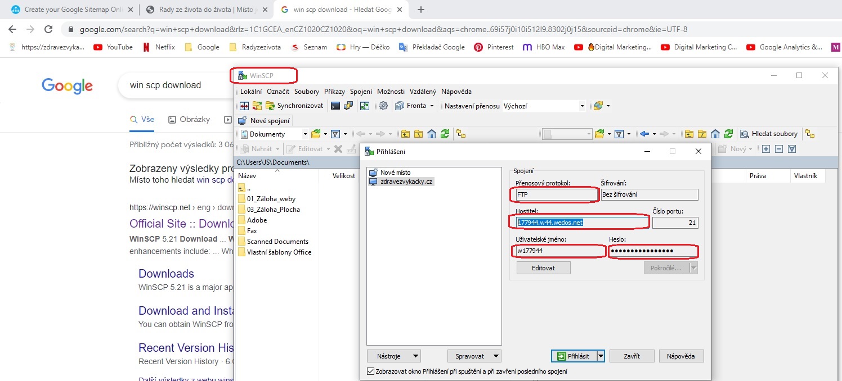842x381 pixels.
Task: Open the Nápověda menu in WinSCP
Action: click(x=456, y=92)
